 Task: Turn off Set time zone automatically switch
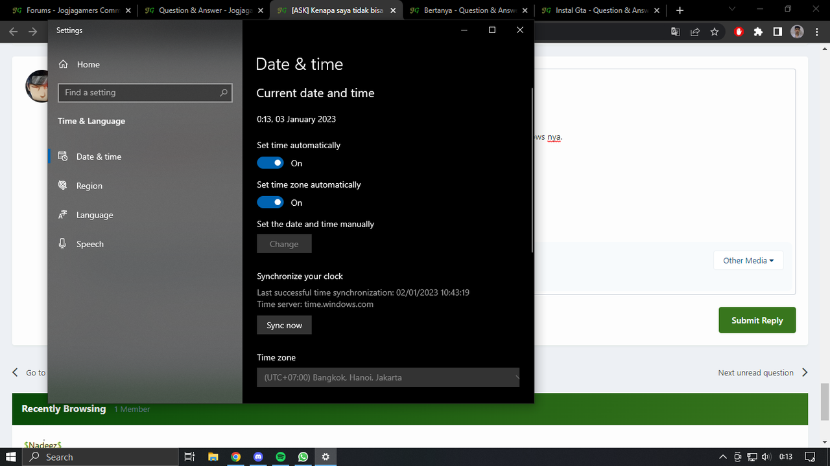(270, 203)
